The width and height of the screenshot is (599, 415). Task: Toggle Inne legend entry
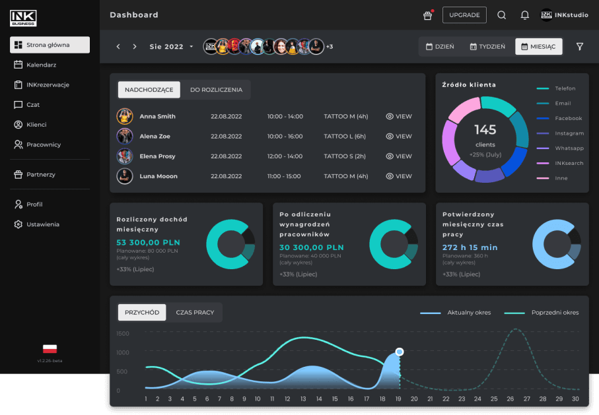coord(552,178)
